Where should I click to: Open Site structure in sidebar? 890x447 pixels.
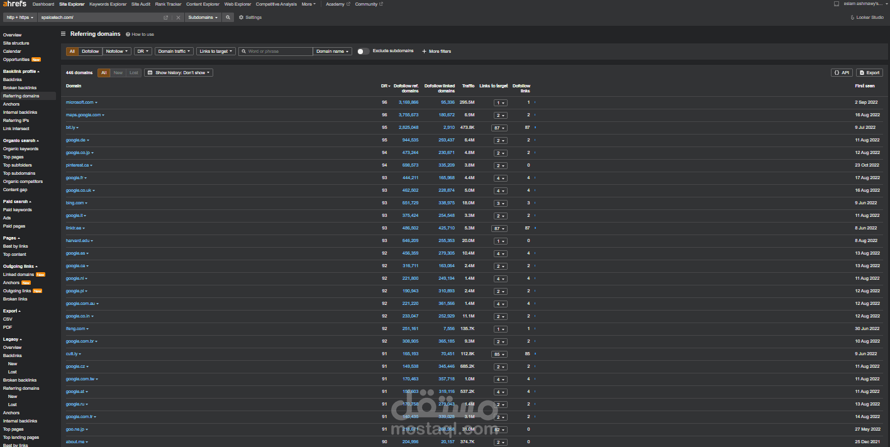click(x=16, y=43)
